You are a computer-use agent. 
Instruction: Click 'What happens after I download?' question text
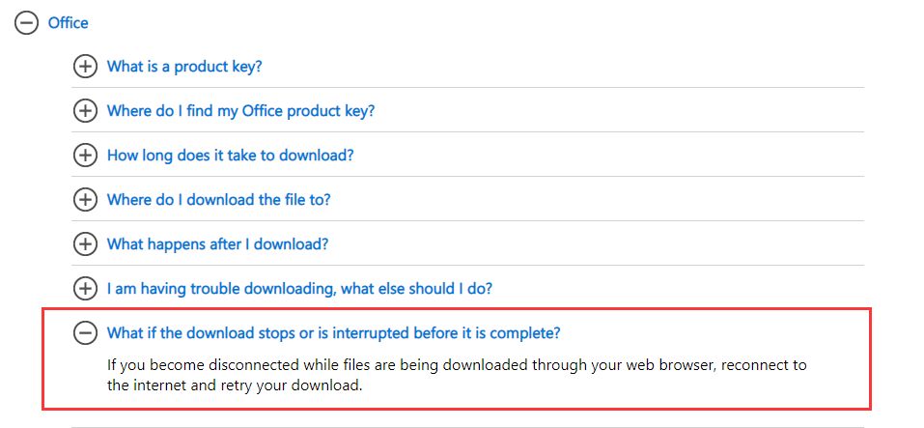click(x=217, y=243)
